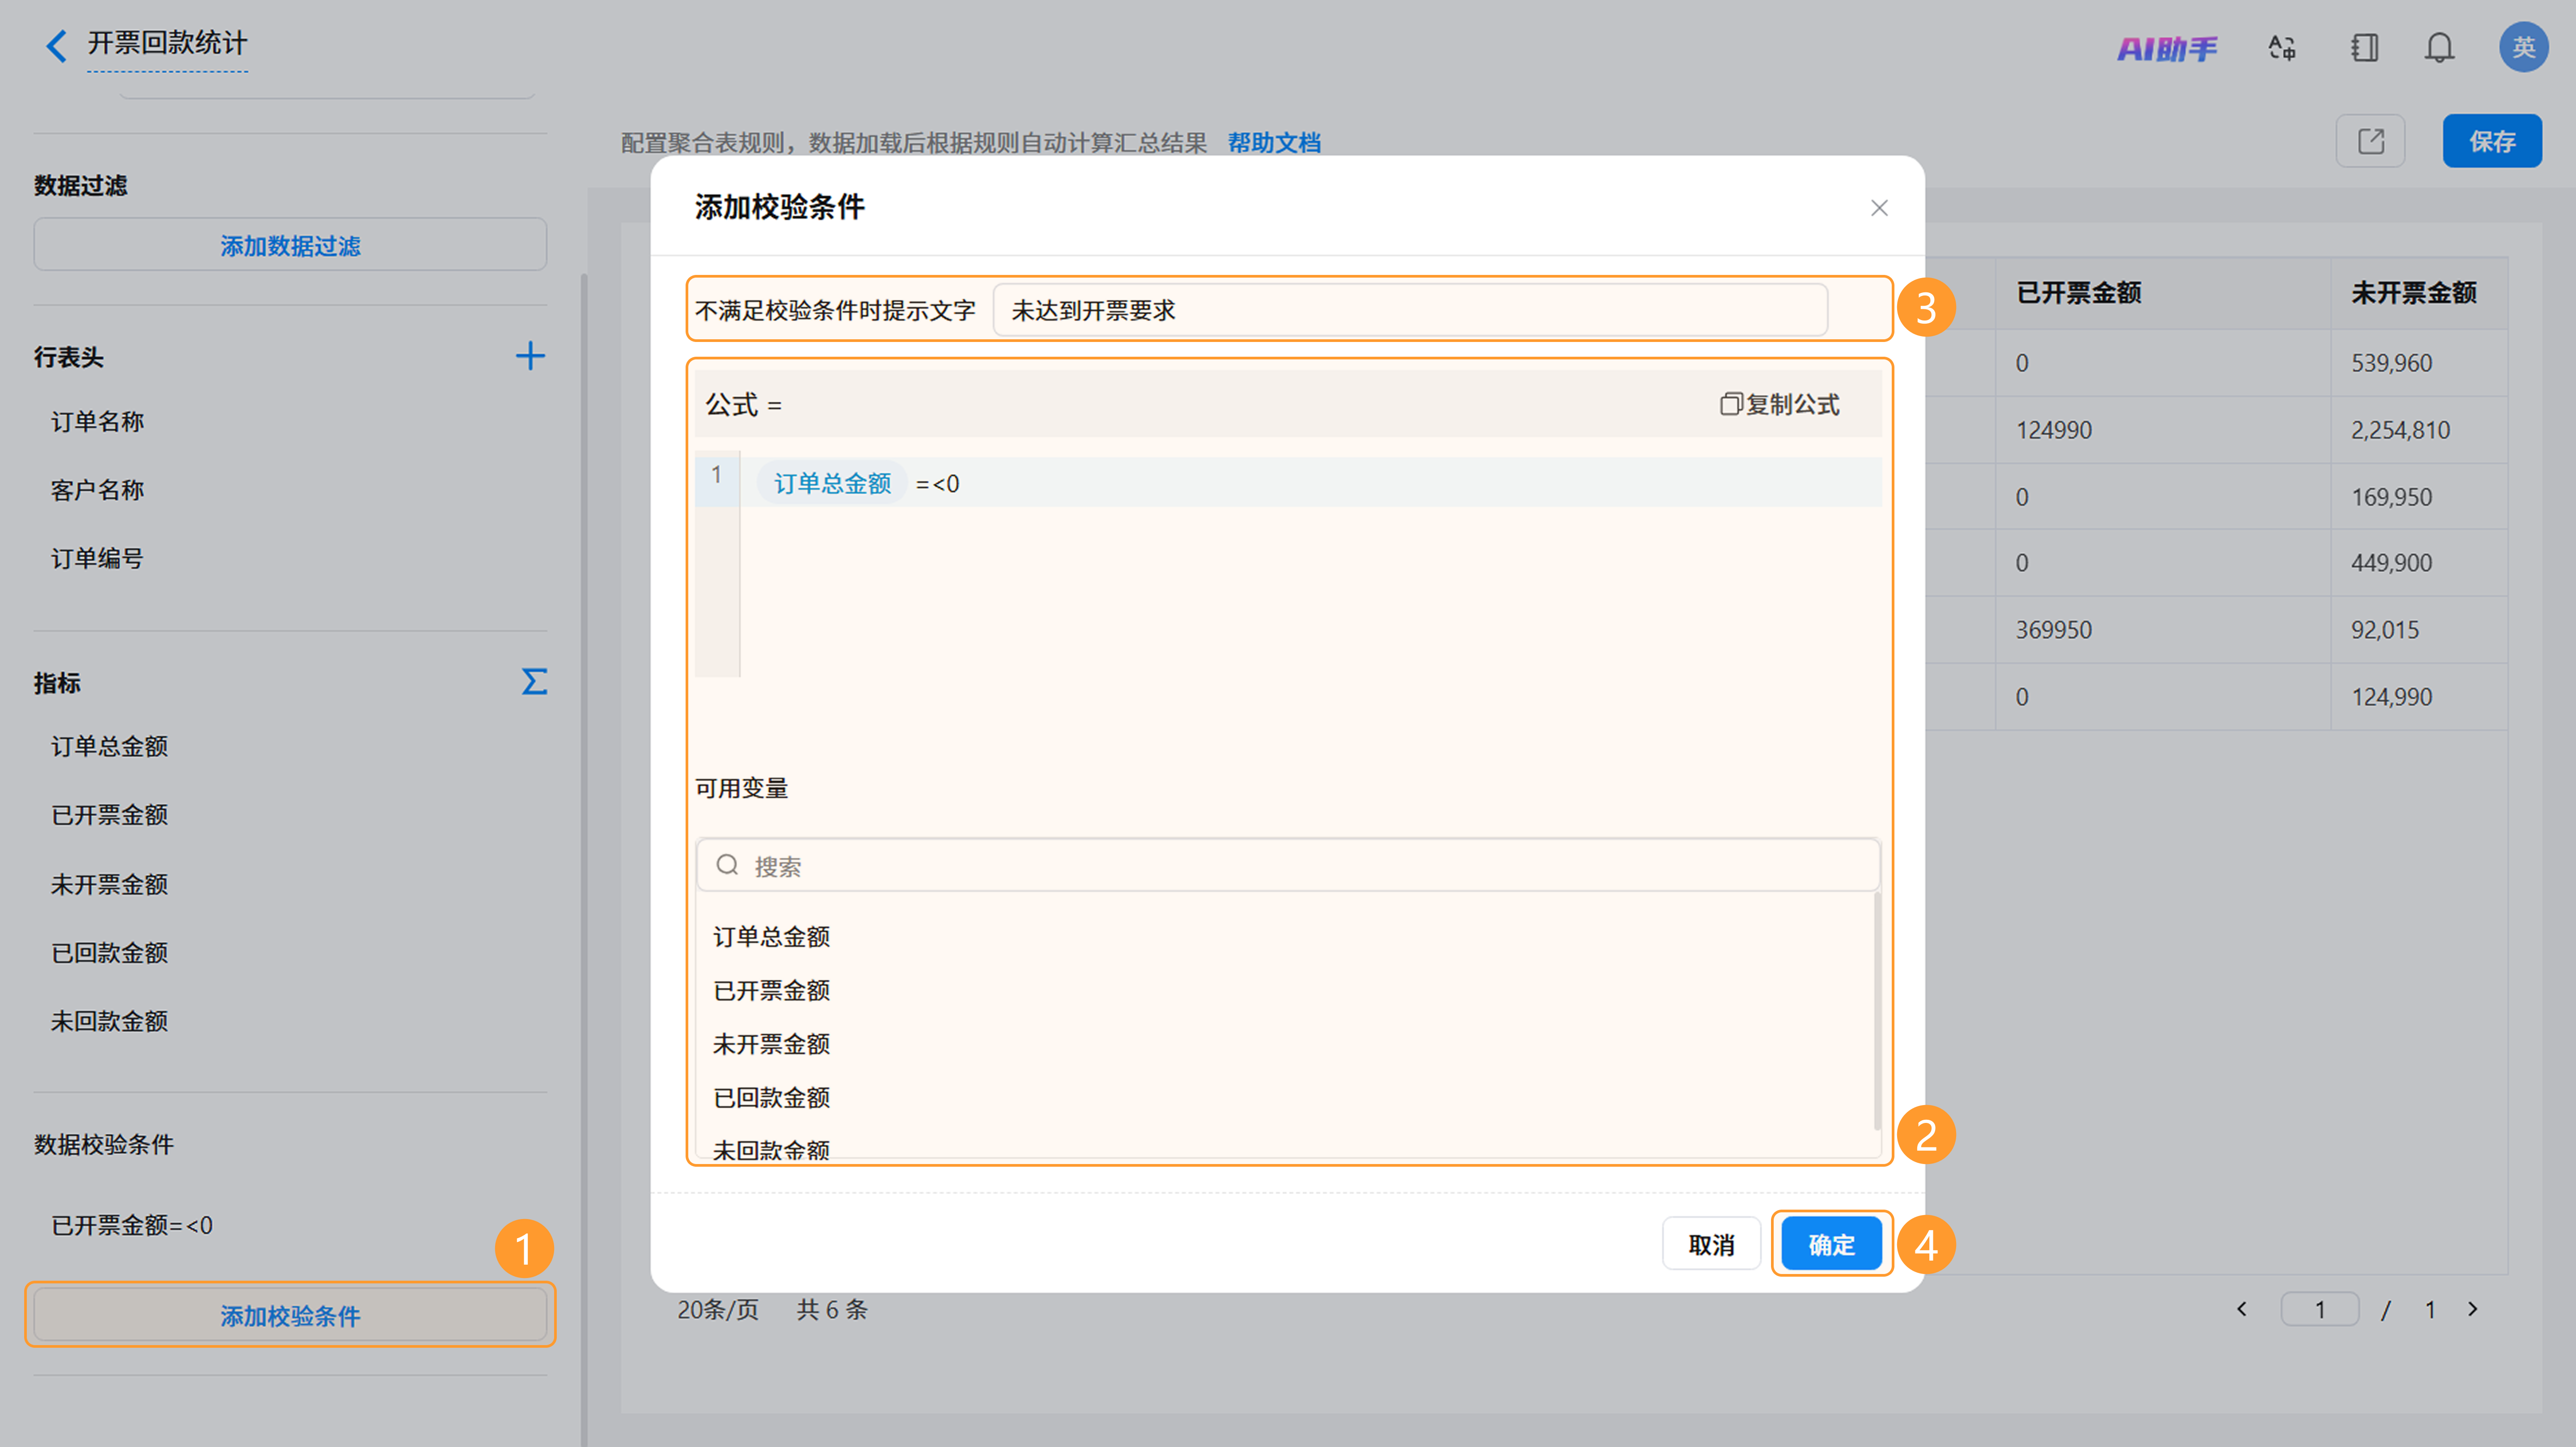Open the notification bell
Image resolution: width=2576 pixels, height=1447 pixels.
tap(2440, 48)
